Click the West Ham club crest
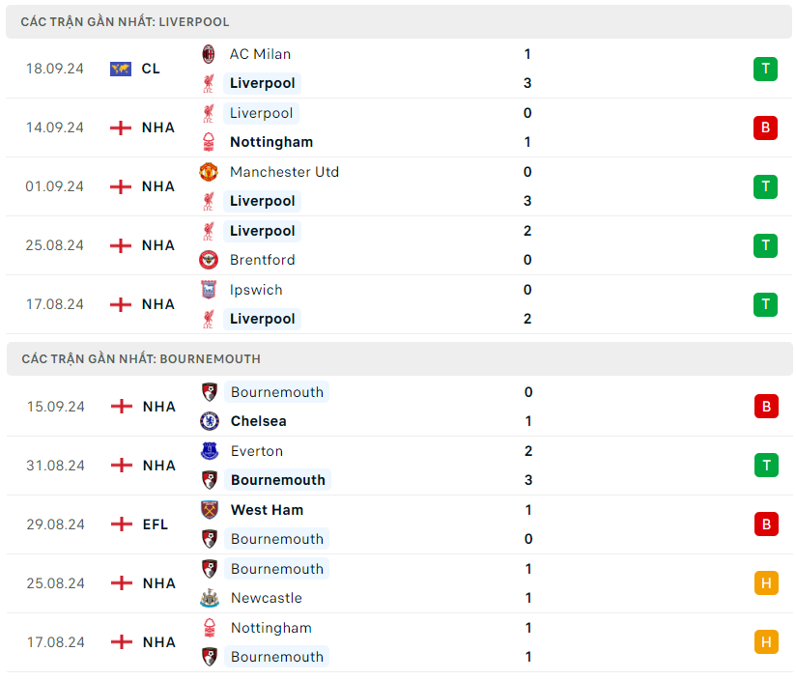 210,510
